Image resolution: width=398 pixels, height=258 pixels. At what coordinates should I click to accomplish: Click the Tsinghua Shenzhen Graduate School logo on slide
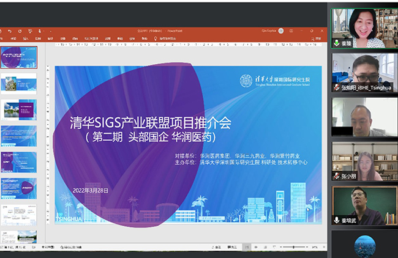(275, 81)
